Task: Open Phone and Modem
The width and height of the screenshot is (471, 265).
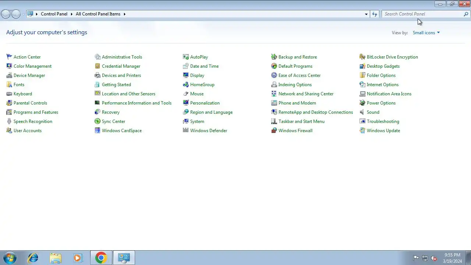Action: coord(297,103)
